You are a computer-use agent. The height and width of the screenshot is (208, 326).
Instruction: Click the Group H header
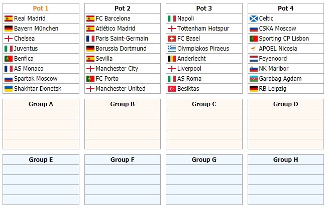[x=286, y=160]
